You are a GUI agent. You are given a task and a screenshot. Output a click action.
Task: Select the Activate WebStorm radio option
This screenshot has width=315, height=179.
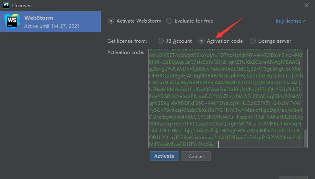click(111, 21)
